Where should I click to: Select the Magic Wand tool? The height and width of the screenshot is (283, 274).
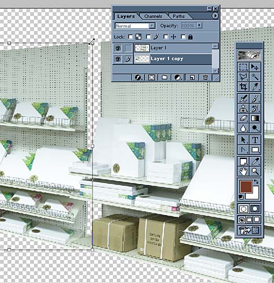point(255,77)
